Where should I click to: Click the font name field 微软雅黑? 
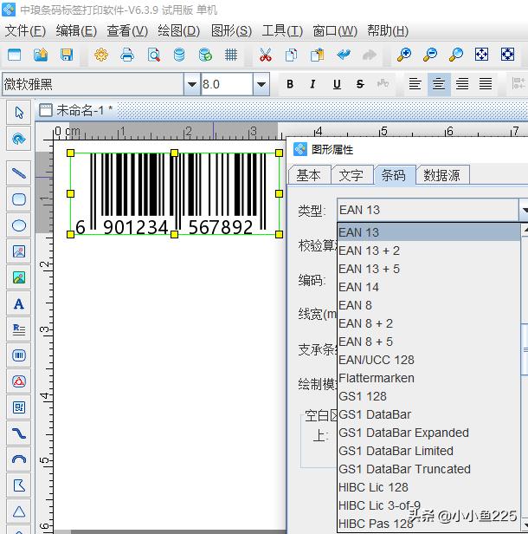(93, 84)
